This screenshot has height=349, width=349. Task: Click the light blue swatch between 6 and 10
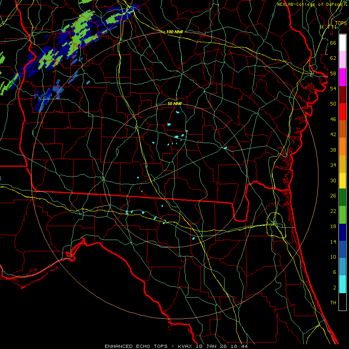point(342,267)
